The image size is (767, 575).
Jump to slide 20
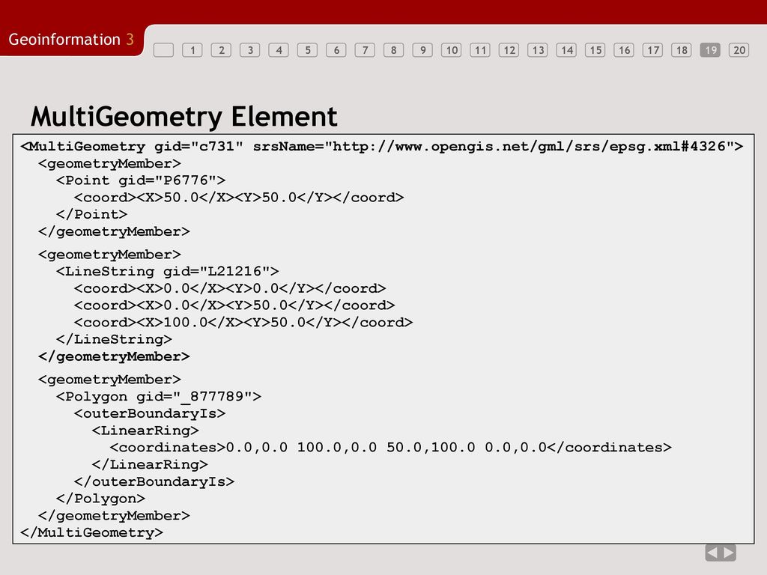[739, 50]
